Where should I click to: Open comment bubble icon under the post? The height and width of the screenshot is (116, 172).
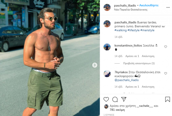(x=115, y=100)
